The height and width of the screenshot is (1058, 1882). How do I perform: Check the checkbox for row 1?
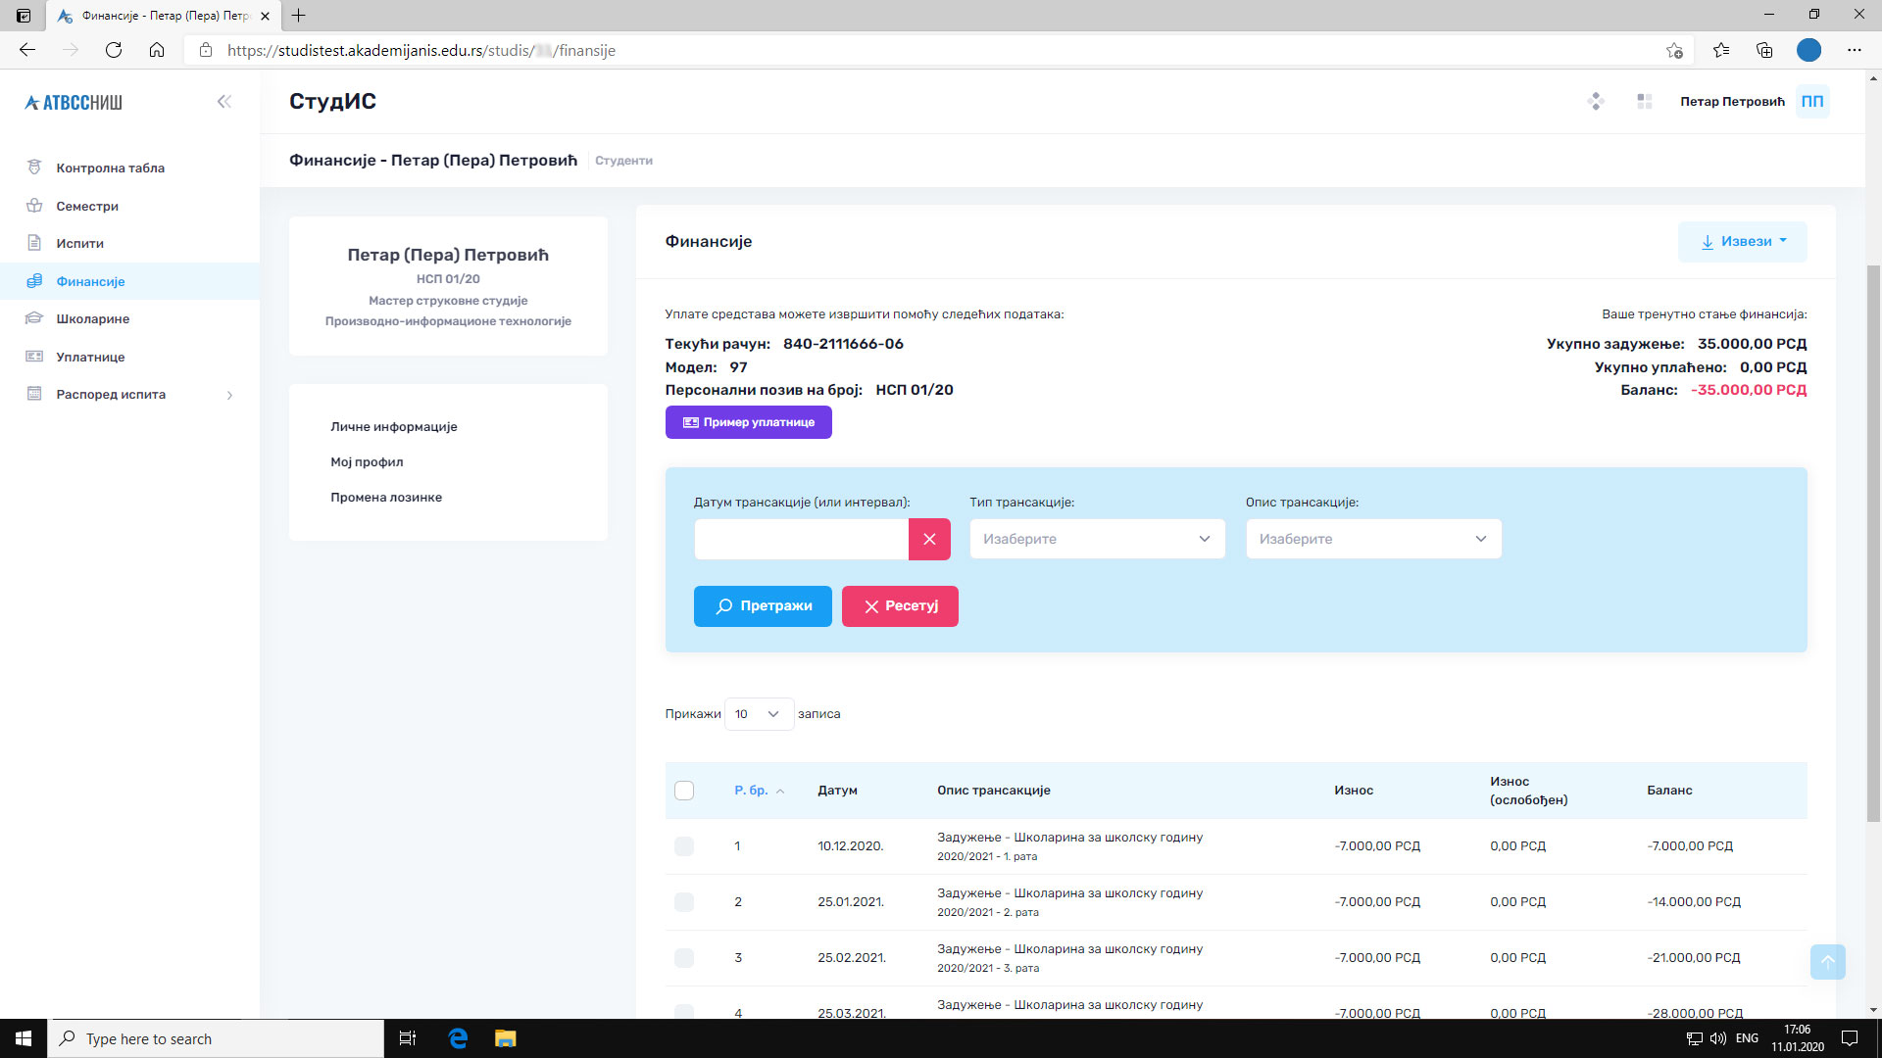click(x=684, y=846)
